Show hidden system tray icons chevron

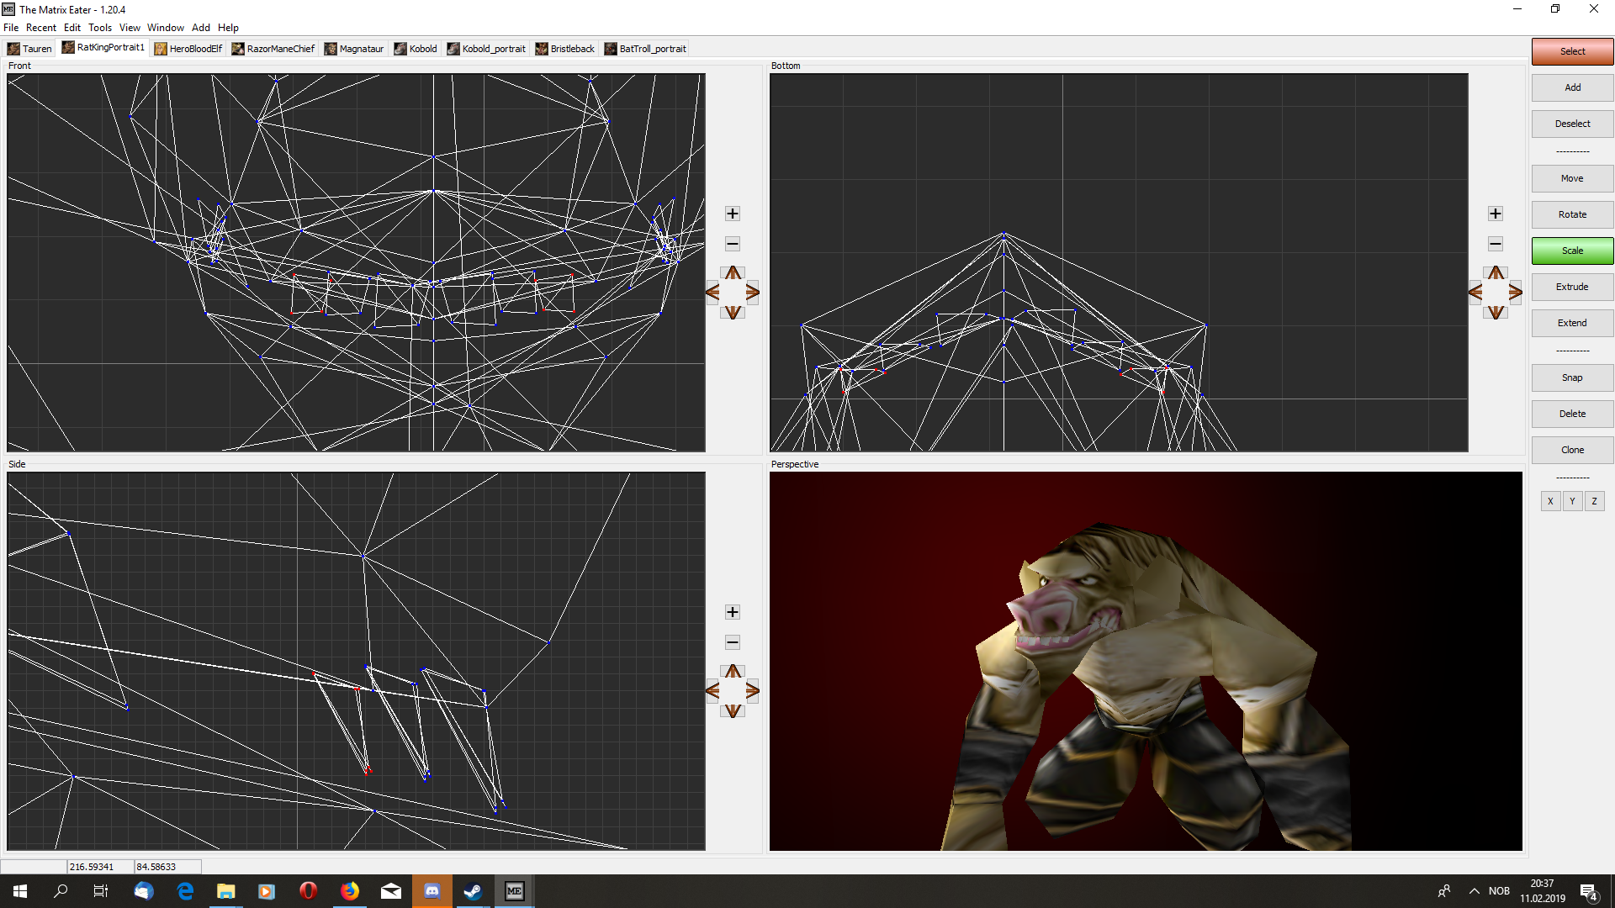pyautogui.click(x=1474, y=891)
